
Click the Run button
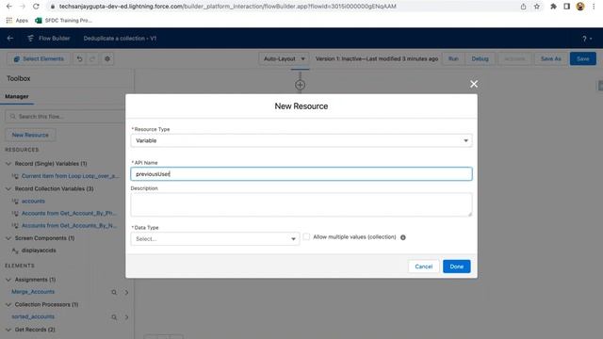[x=453, y=58]
